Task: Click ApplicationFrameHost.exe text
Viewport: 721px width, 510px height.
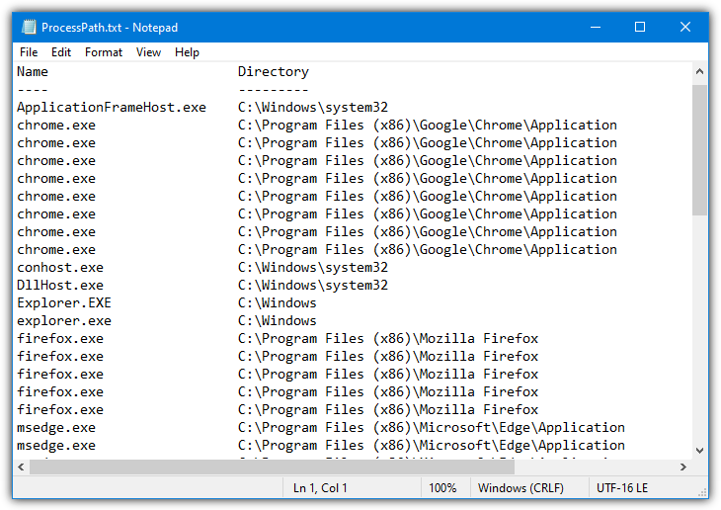Action: point(112,108)
